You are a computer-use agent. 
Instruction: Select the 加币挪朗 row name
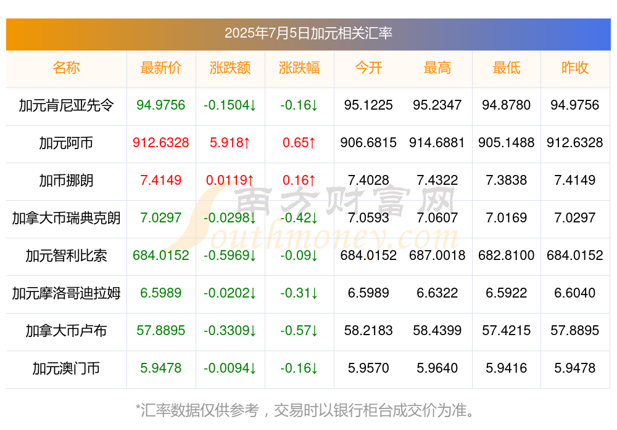pos(66,181)
